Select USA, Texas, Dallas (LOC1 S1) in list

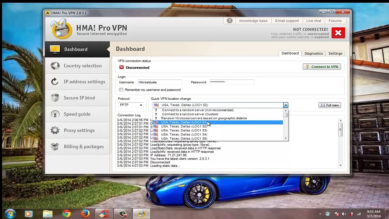218,122
